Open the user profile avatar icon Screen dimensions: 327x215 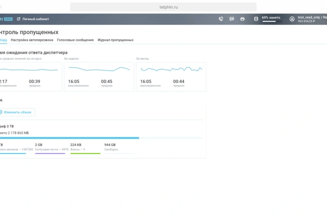(292, 19)
